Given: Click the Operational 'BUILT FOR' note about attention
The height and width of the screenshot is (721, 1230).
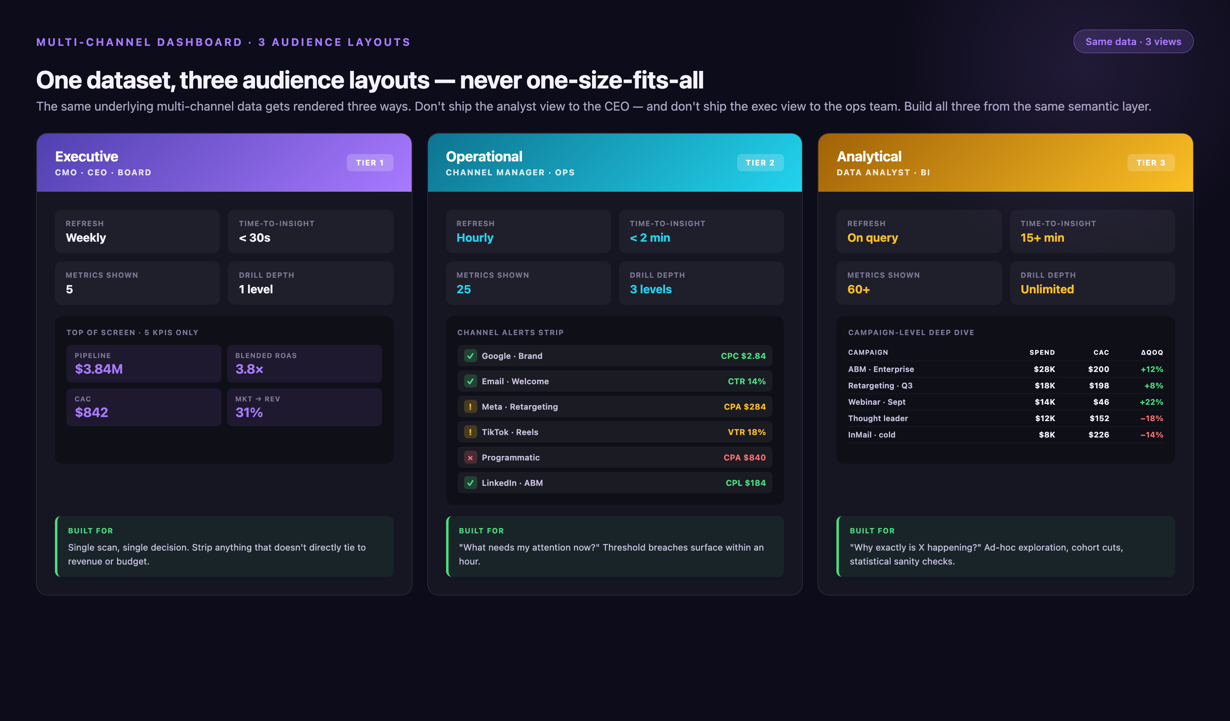Looking at the screenshot, I should pyautogui.click(x=615, y=547).
